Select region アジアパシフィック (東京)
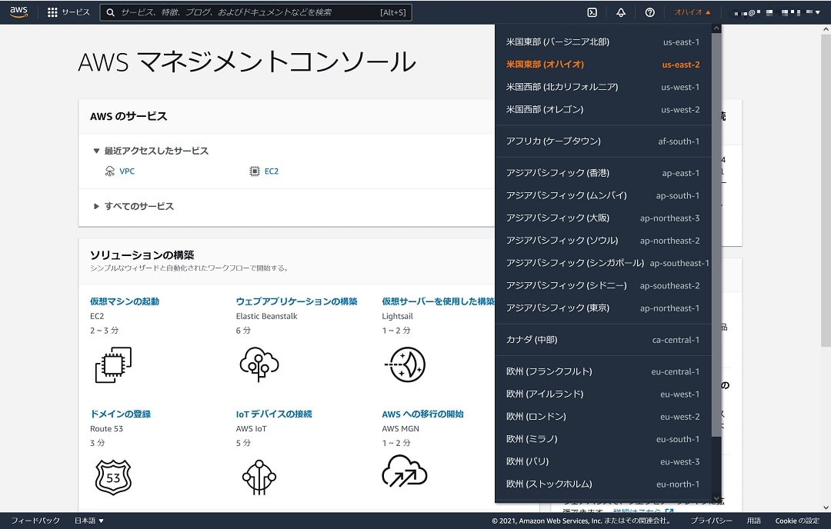831x529 pixels. 602,308
